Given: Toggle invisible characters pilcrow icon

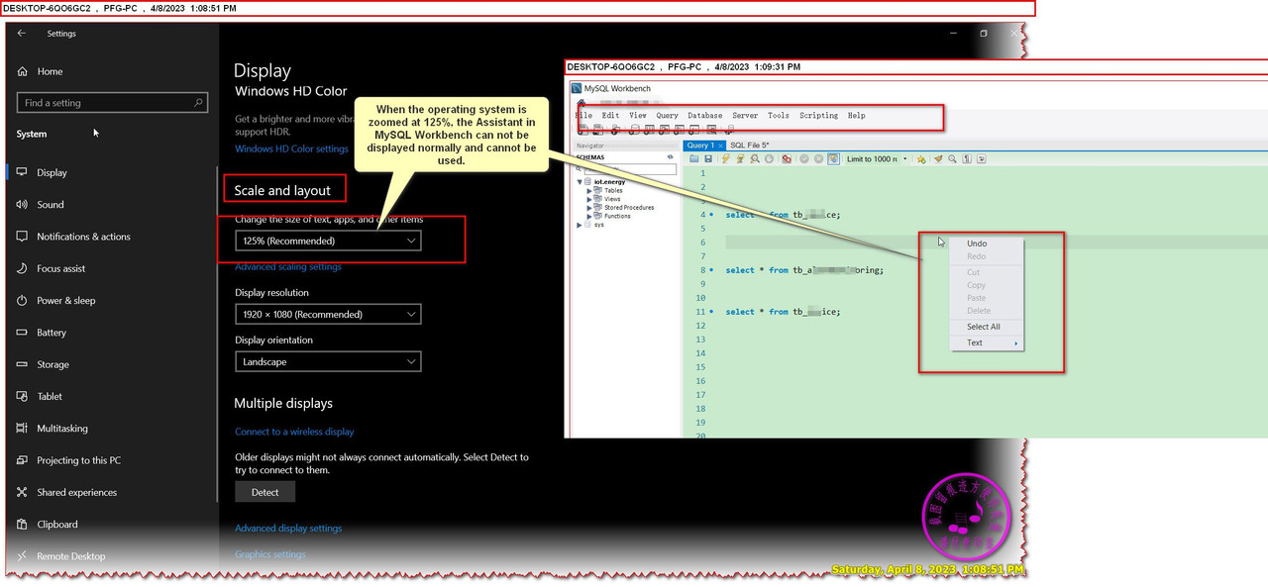Looking at the screenshot, I should click(x=967, y=158).
